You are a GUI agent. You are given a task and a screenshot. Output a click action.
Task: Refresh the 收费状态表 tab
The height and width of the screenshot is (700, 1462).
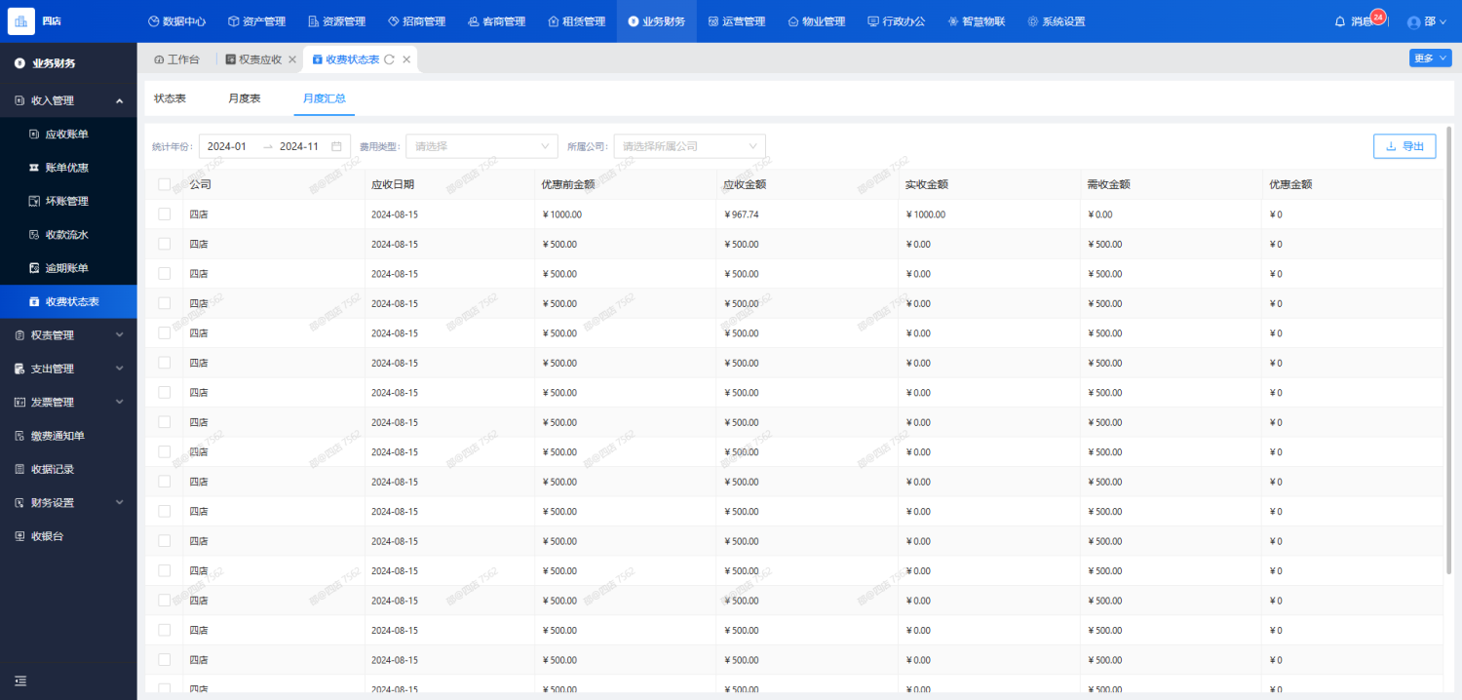pos(389,59)
